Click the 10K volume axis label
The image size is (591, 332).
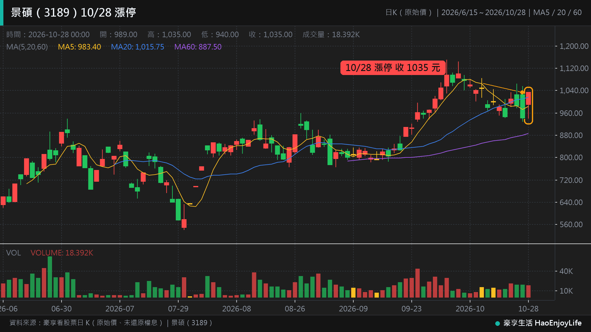pyautogui.click(x=566, y=291)
